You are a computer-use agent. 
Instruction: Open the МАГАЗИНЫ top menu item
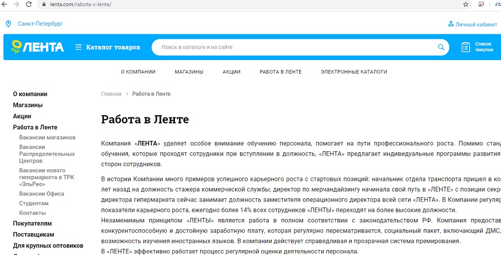(189, 72)
